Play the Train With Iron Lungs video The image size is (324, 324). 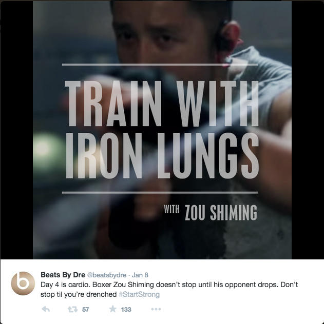162,130
